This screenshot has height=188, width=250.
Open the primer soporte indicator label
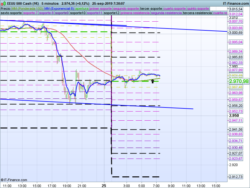coord(101,8)
